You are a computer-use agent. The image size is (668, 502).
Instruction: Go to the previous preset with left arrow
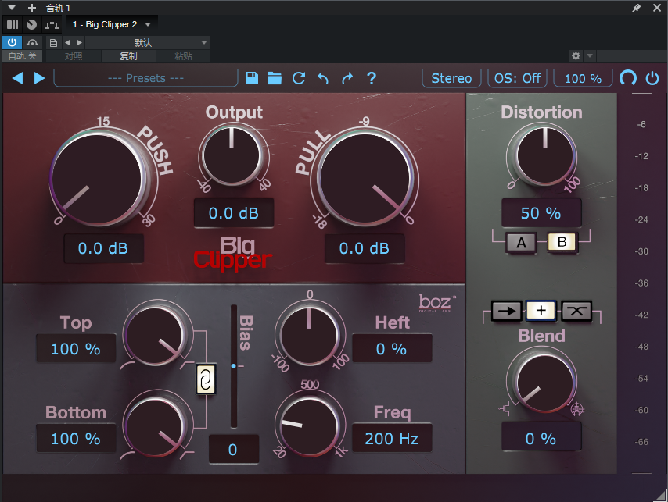point(17,78)
